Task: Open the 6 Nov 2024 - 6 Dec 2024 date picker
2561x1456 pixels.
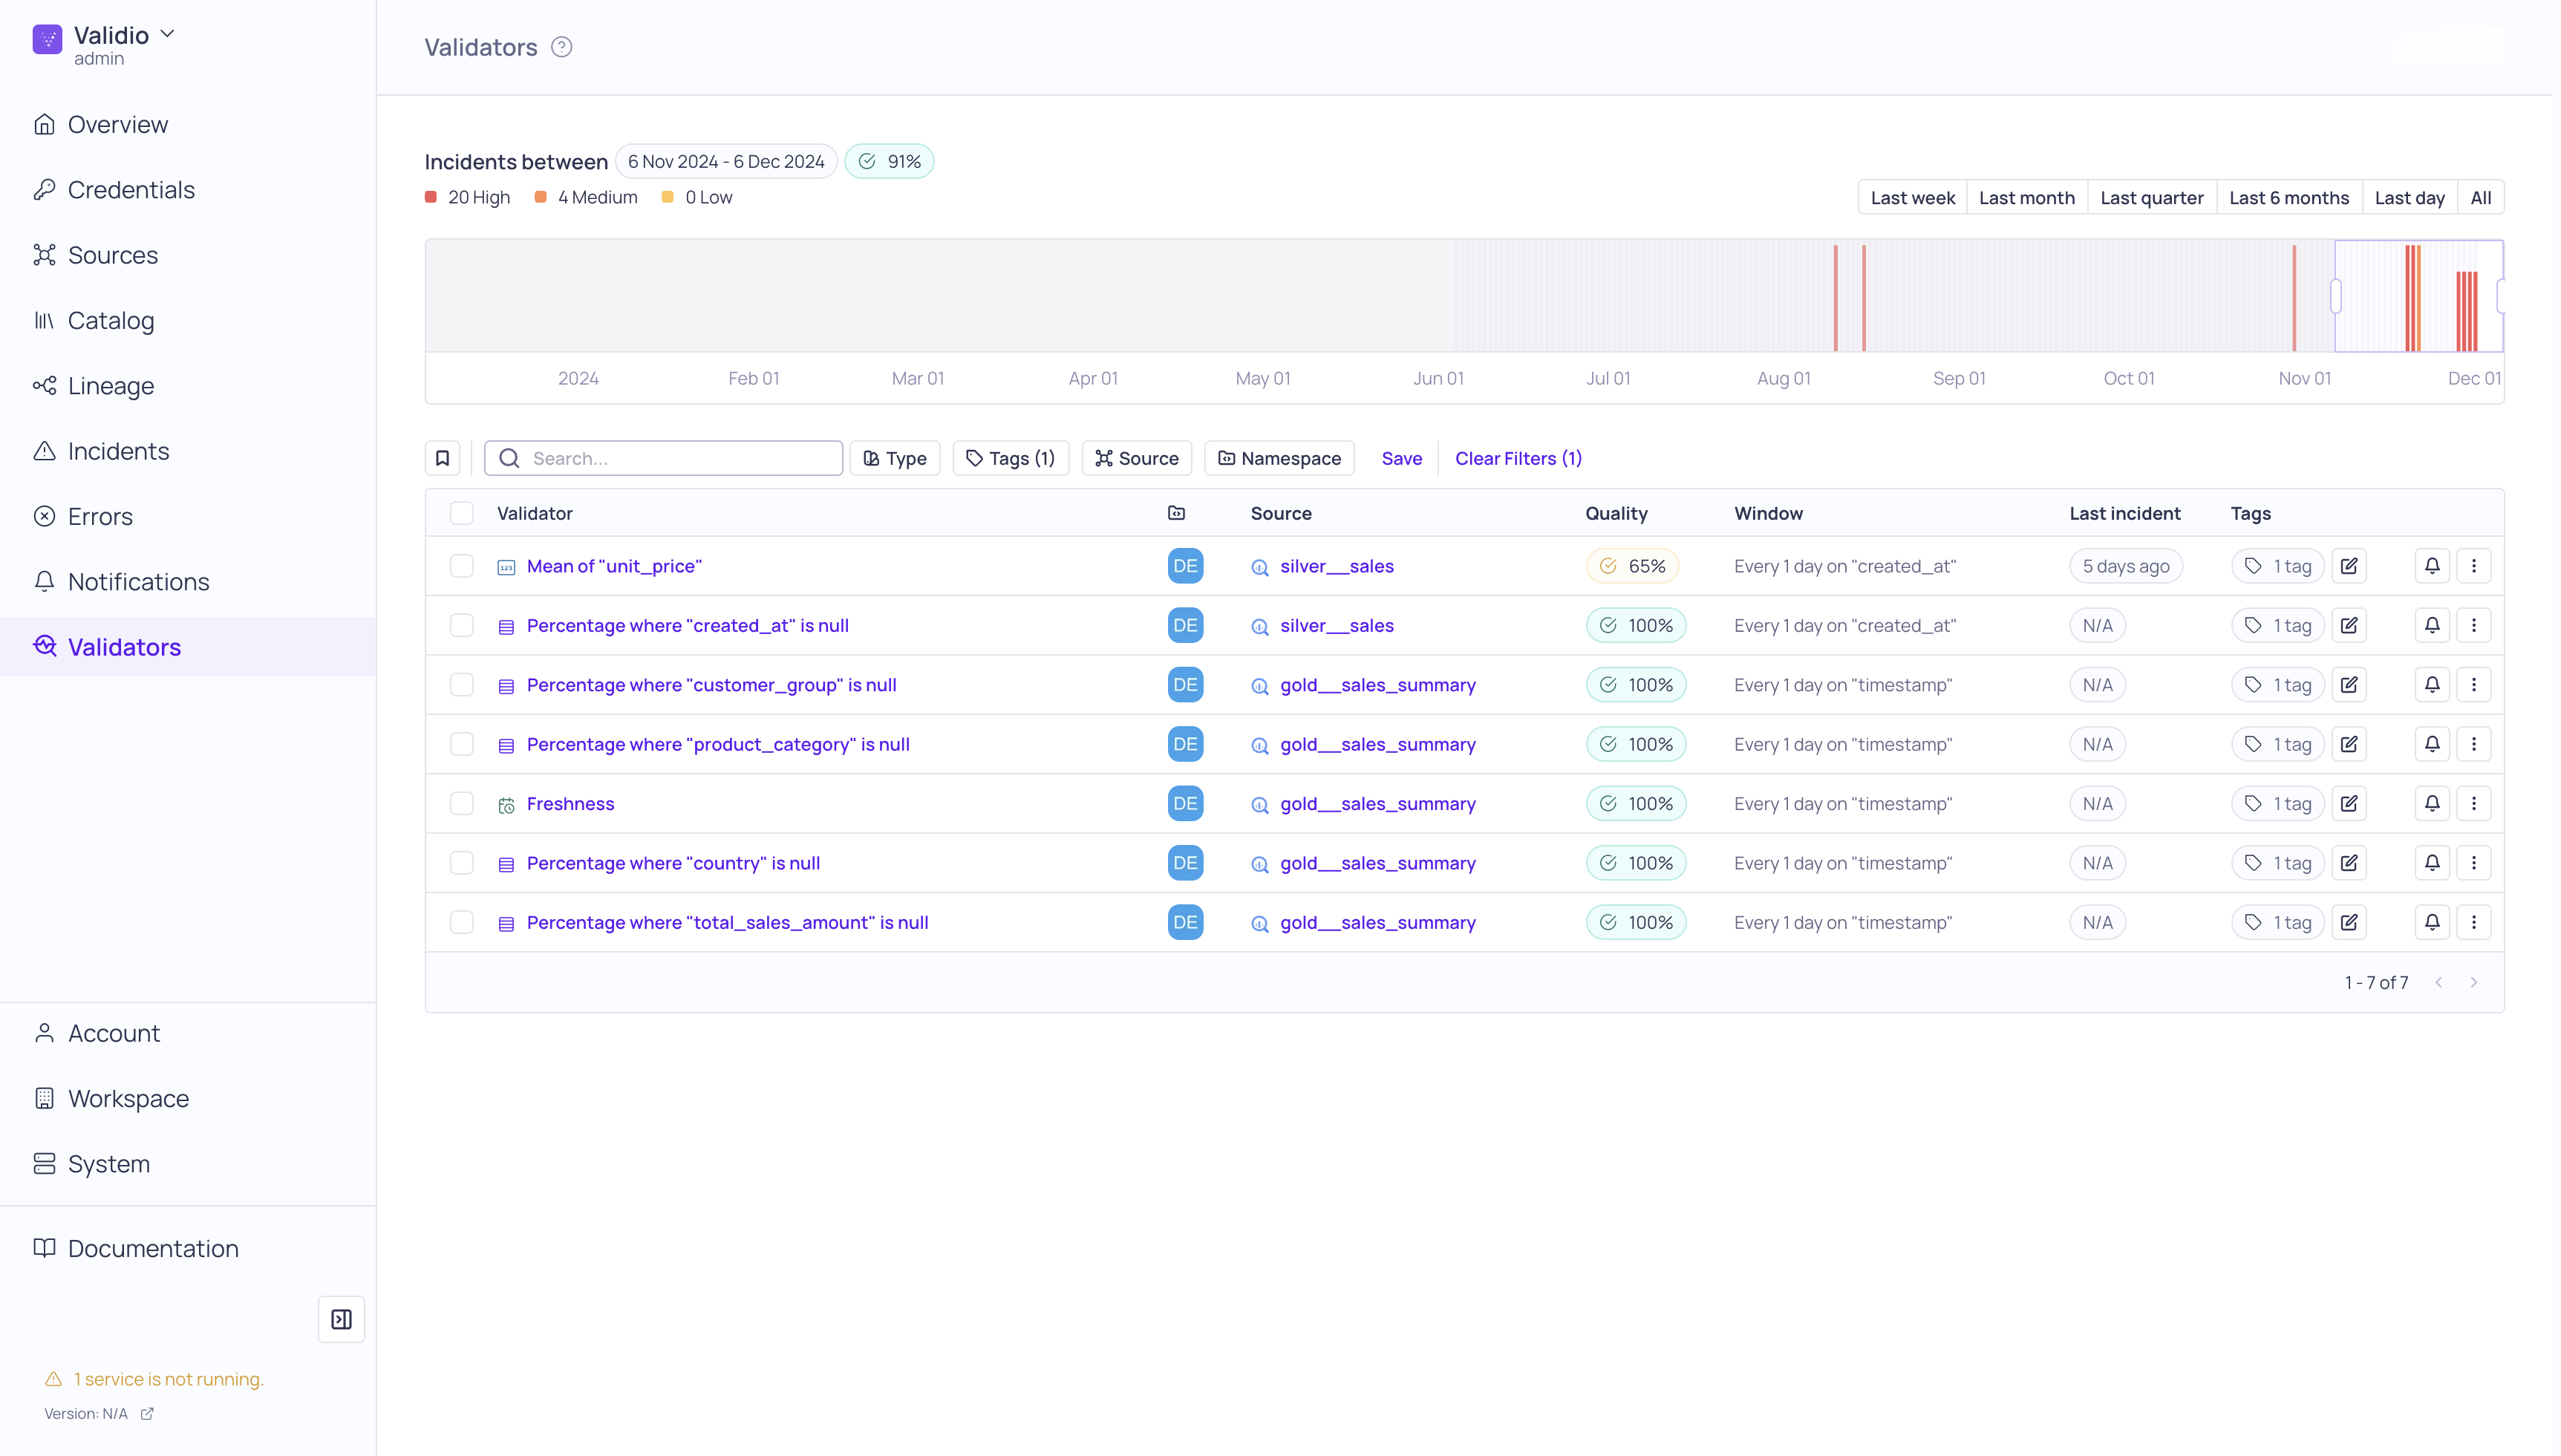Action: point(726,161)
